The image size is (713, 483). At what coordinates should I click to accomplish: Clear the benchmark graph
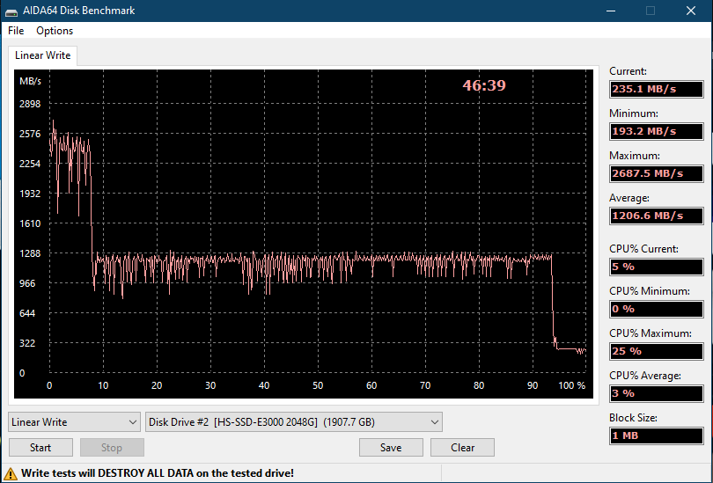click(462, 448)
